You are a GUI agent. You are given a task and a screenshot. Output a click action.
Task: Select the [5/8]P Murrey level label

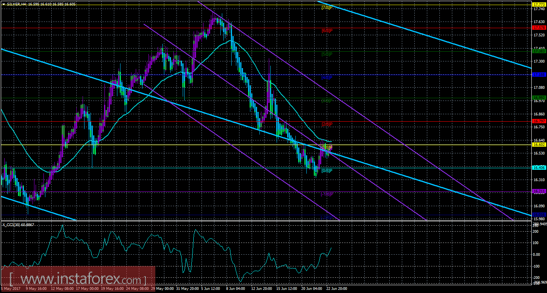tap(327, 54)
